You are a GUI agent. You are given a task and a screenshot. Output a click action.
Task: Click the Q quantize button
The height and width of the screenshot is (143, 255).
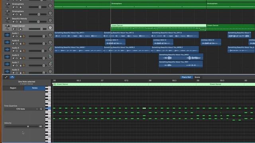(41, 109)
